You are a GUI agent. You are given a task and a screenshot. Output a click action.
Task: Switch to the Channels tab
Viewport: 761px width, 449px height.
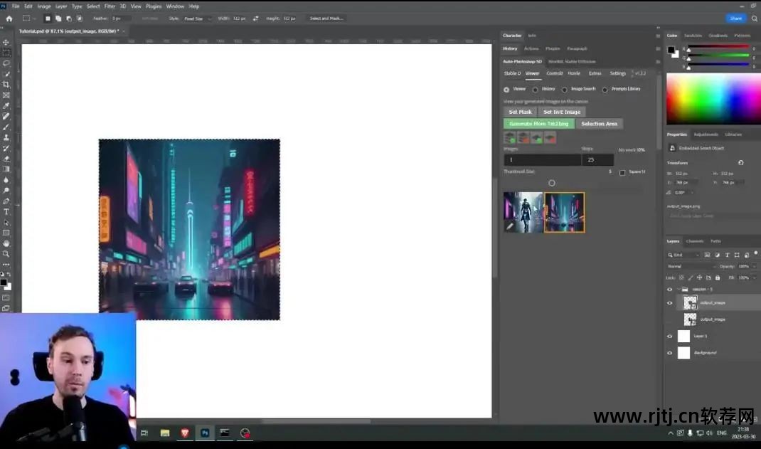point(694,241)
